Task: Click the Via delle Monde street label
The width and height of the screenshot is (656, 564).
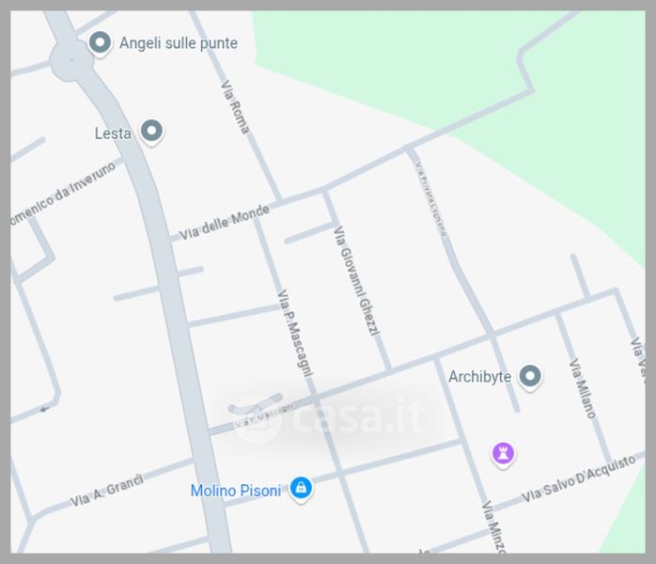Action: (x=225, y=222)
